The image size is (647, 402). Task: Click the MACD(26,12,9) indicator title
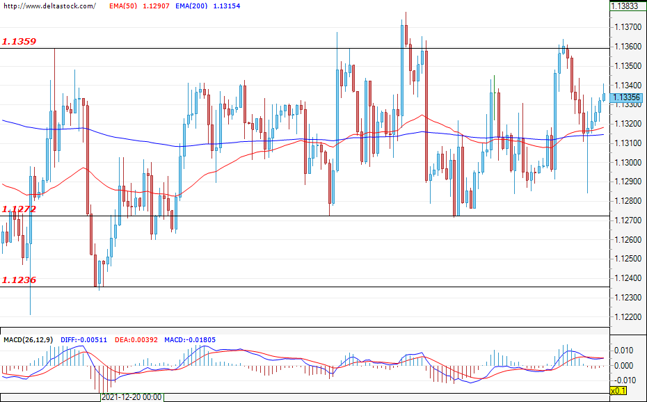[x=29, y=340]
